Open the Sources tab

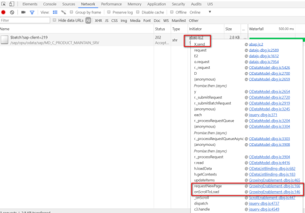68,4
